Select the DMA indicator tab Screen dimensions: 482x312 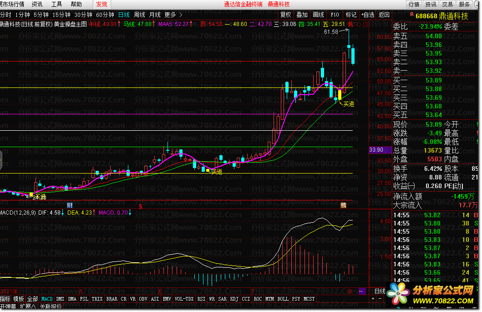coord(72,299)
